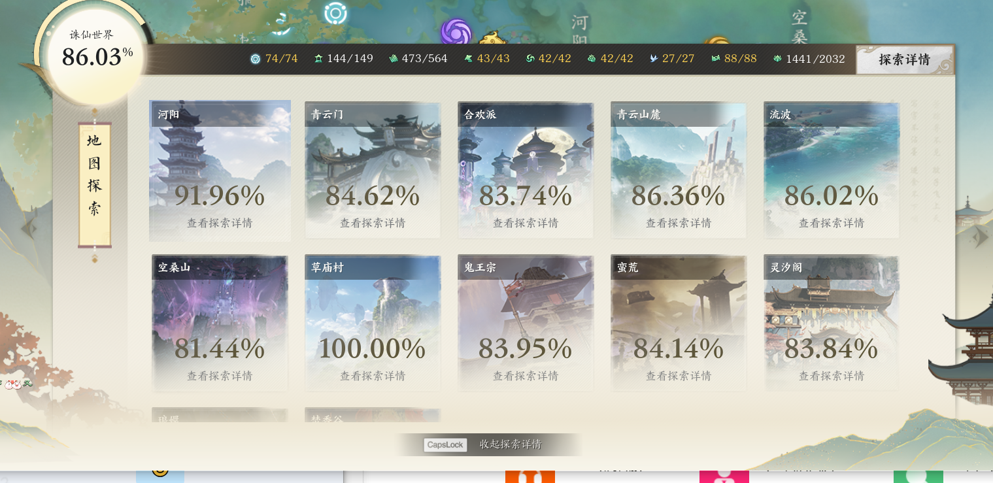Click the 84.62% value on 青云门
This screenshot has height=483, width=993.
tap(373, 195)
